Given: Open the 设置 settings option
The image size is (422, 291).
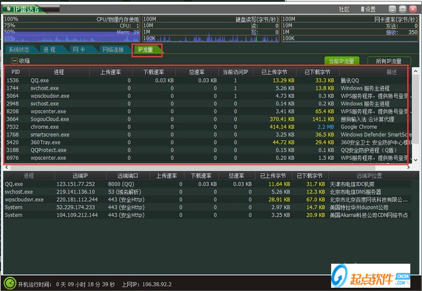Looking at the screenshot, I should tap(368, 9).
